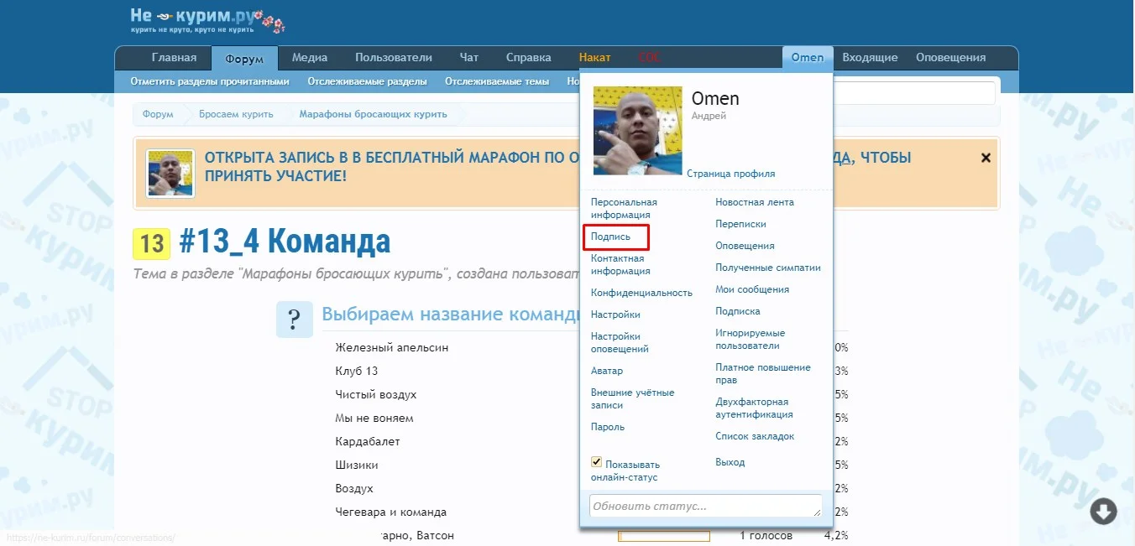Close the marathon announcement banner

[x=986, y=158]
